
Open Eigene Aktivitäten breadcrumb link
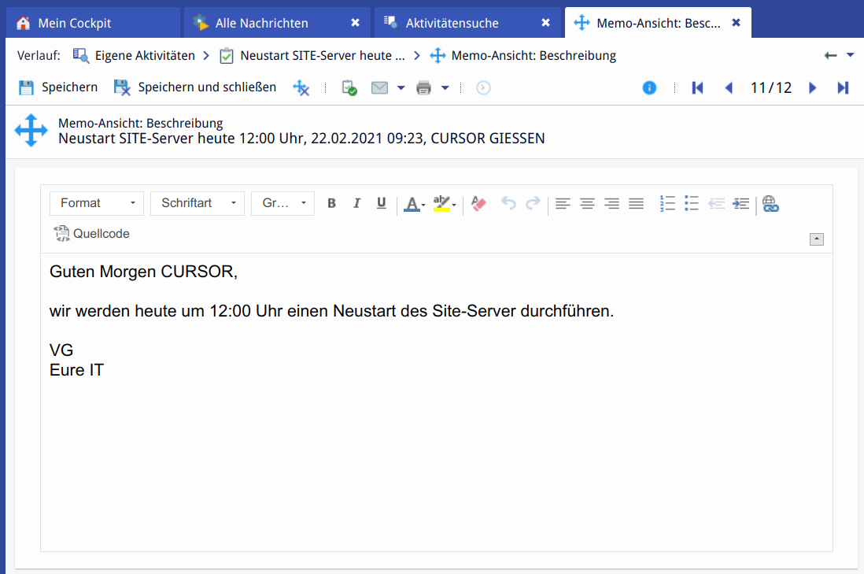tap(144, 55)
